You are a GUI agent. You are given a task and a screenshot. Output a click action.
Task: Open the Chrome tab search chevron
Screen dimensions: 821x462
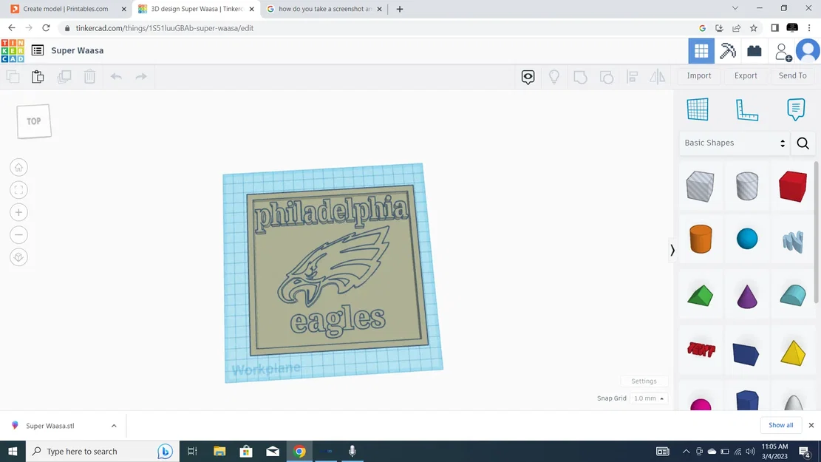(x=735, y=8)
